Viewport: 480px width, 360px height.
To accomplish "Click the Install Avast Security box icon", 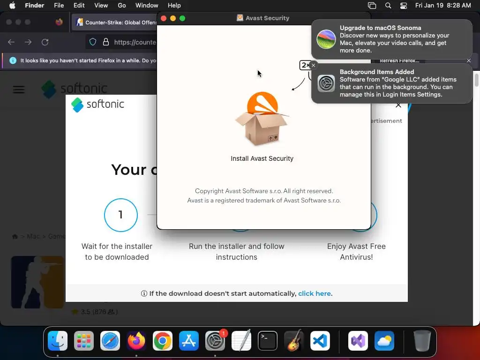I will pos(262,119).
